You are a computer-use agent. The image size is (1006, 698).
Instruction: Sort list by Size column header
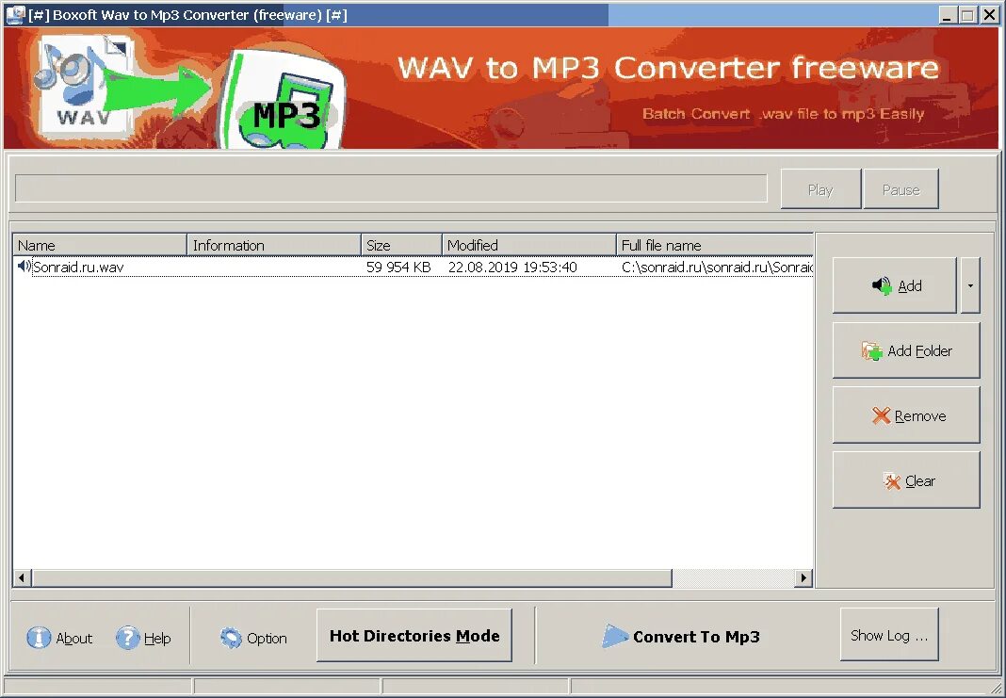tap(401, 245)
